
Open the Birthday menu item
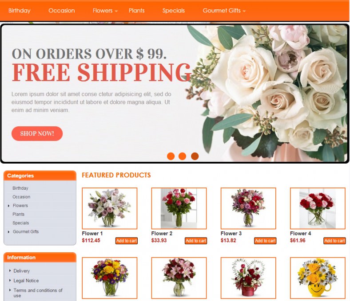[20, 11]
